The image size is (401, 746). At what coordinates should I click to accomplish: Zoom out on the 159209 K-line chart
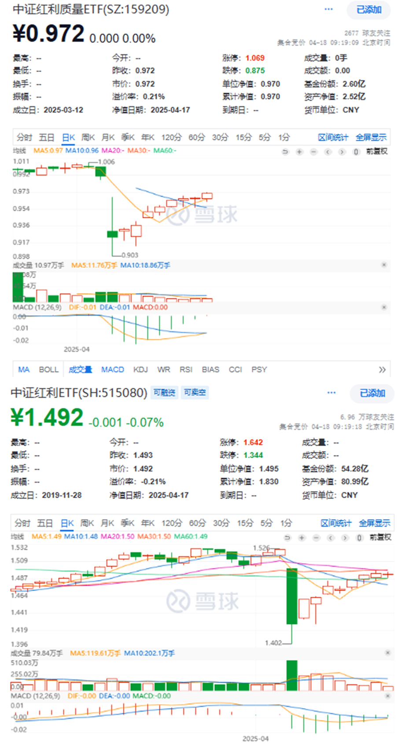click(x=313, y=151)
